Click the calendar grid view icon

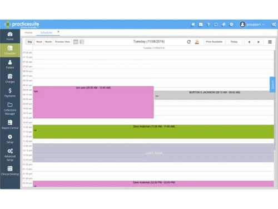click(76, 42)
